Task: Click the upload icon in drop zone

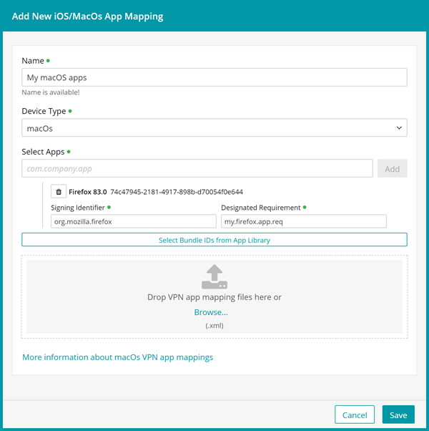Action: point(214,277)
